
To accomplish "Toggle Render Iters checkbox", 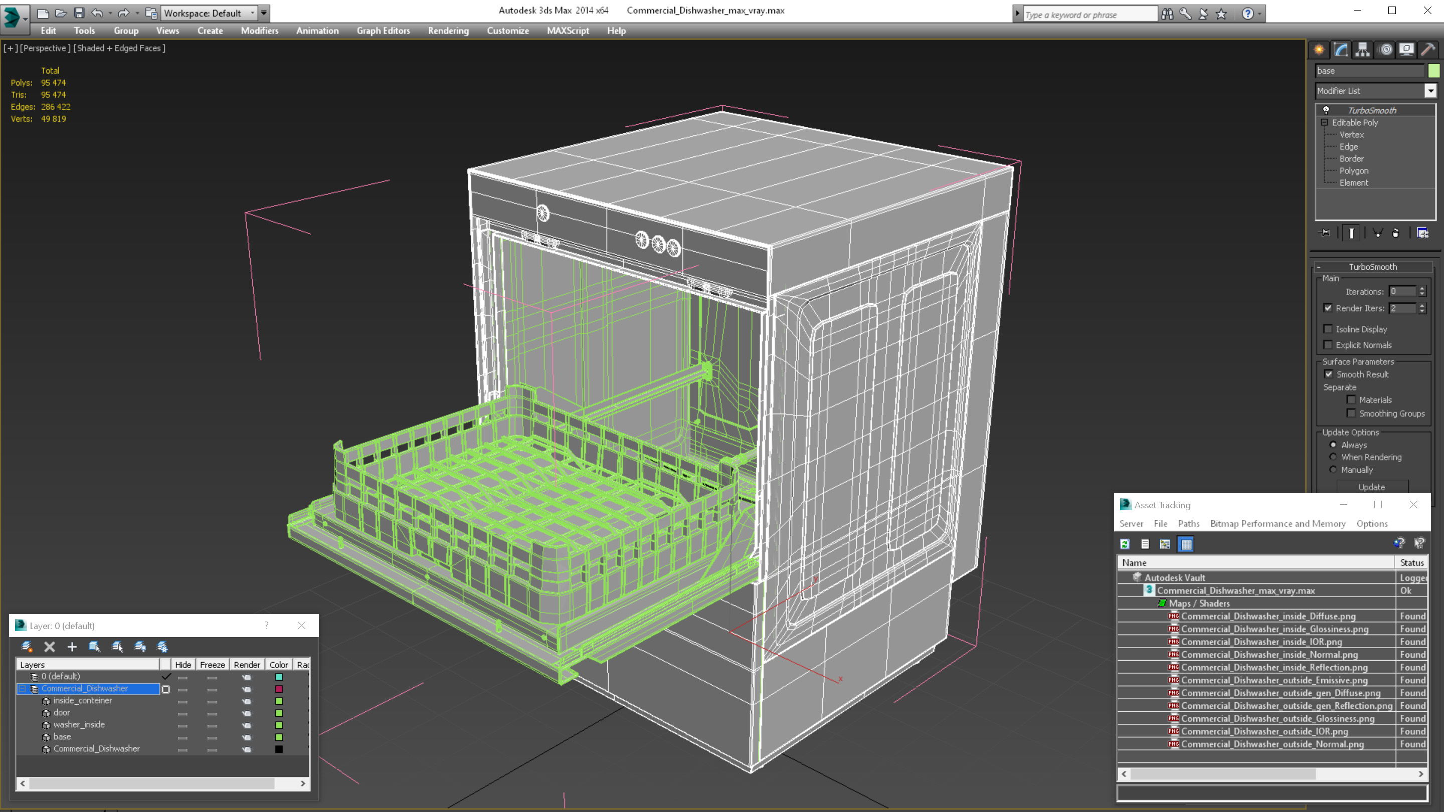I will [x=1328, y=308].
